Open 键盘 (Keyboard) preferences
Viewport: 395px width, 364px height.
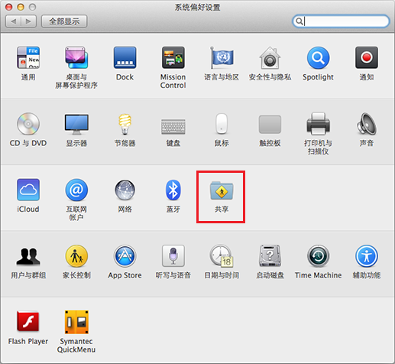[173, 126]
